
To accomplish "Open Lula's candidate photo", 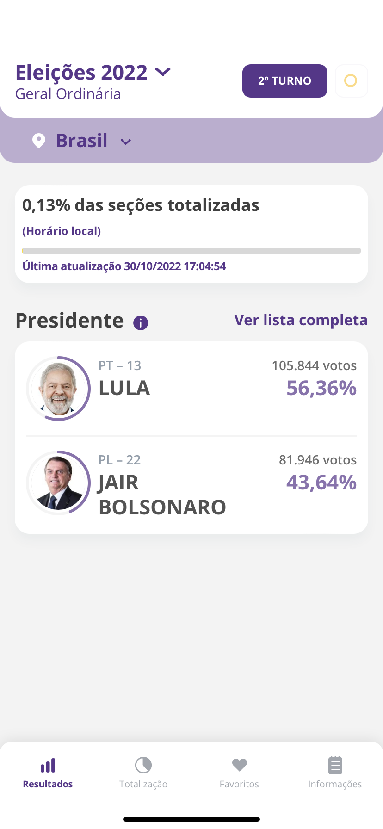I will tap(58, 389).
